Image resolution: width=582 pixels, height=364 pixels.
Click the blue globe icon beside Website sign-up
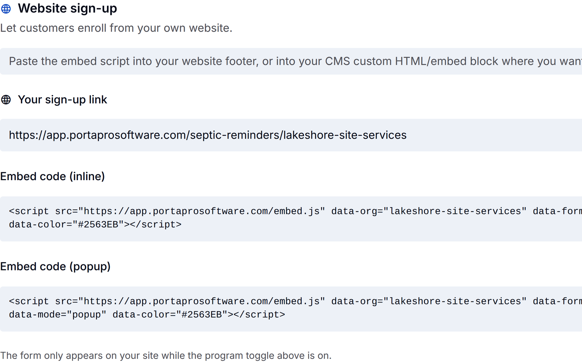6,8
